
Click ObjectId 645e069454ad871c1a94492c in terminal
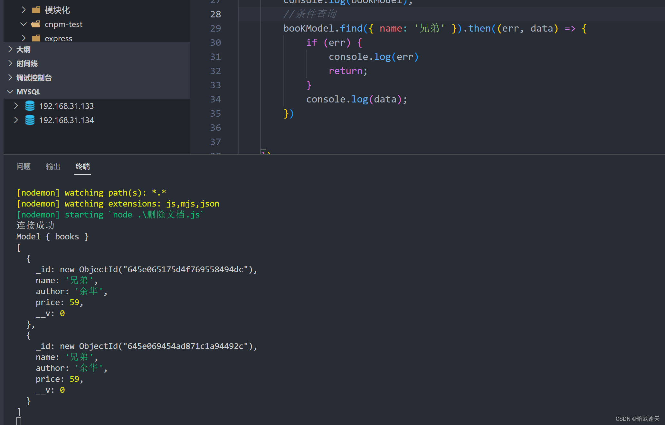click(185, 346)
